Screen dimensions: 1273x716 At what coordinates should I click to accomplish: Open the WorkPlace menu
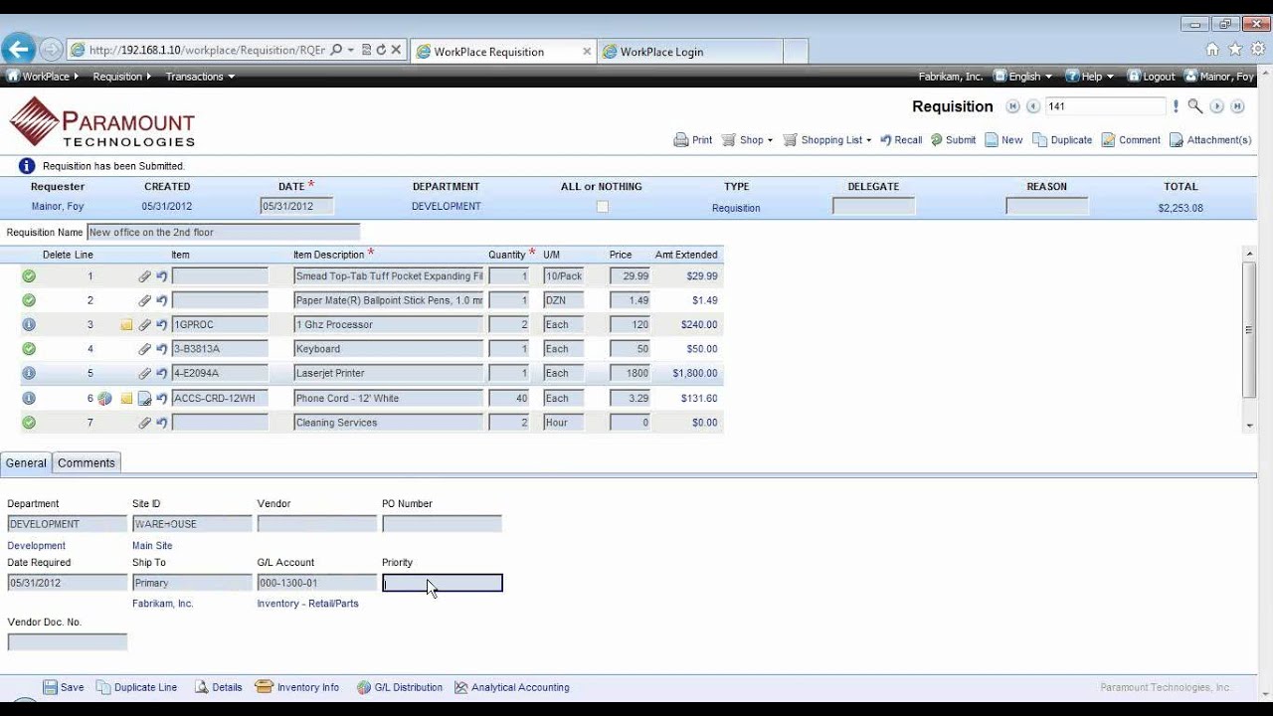(x=43, y=77)
